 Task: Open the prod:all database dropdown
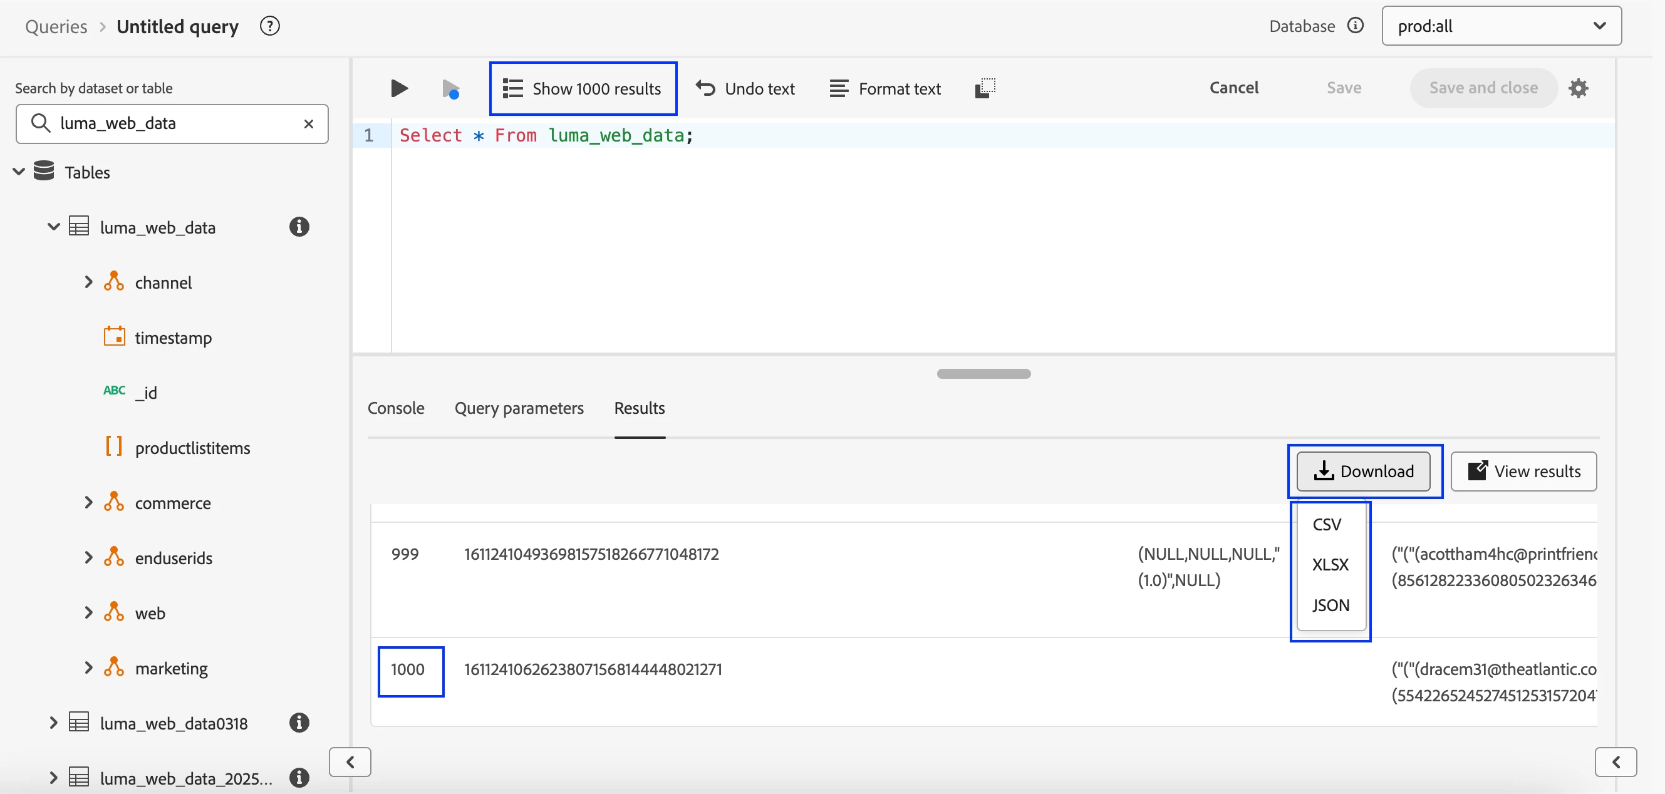1500,26
